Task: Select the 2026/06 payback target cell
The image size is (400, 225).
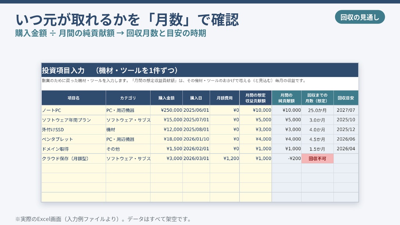Action: coord(346,139)
